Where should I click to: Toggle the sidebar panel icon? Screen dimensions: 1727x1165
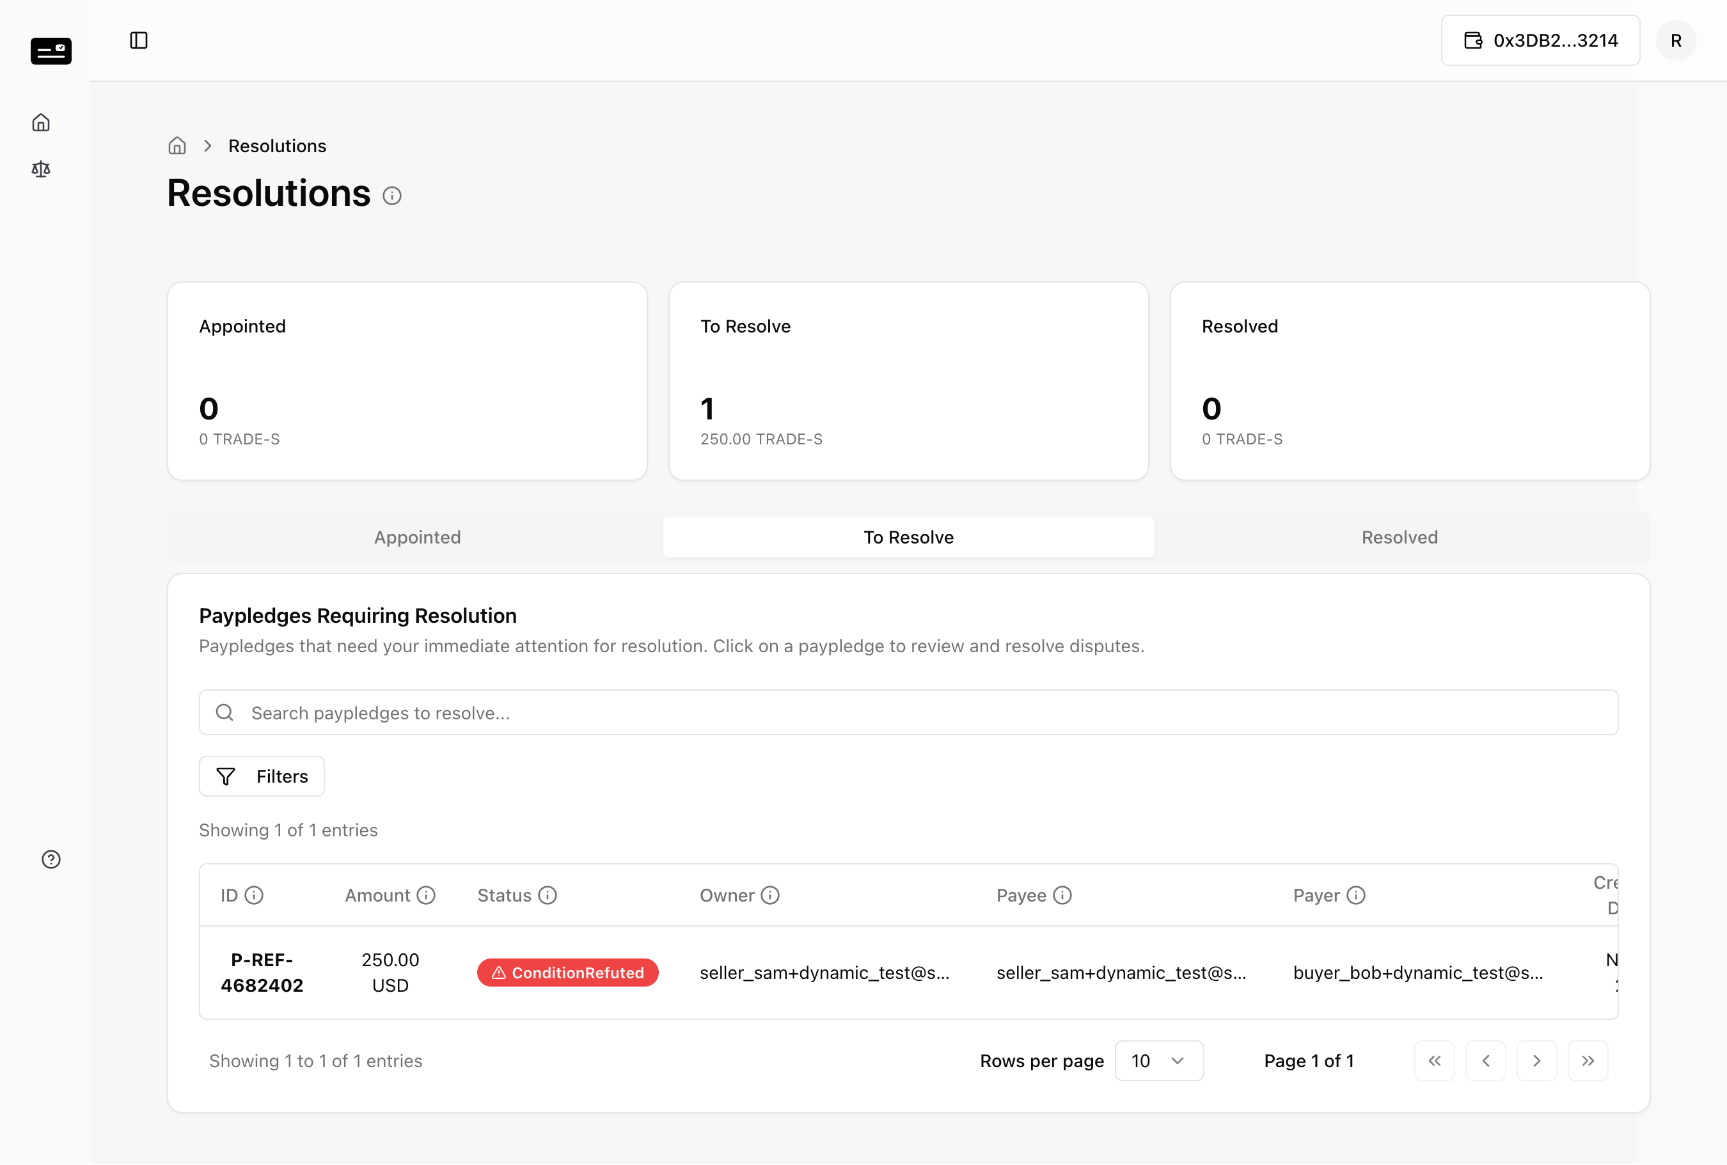(139, 40)
